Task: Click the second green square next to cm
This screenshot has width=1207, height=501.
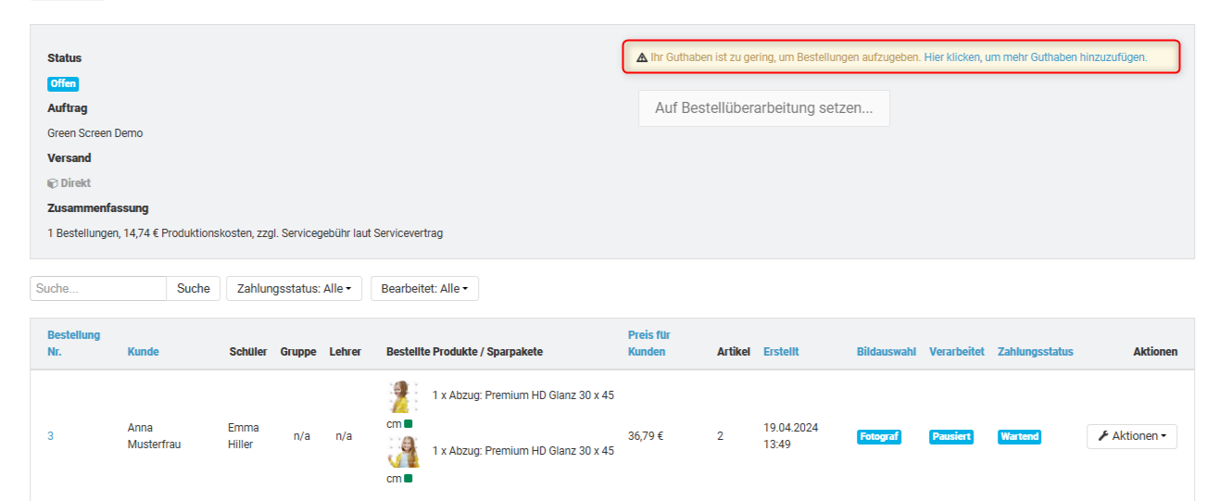Action: point(409,479)
